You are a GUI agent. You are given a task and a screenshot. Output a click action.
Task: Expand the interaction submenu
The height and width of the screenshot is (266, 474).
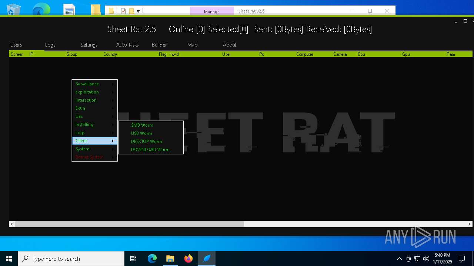95,100
